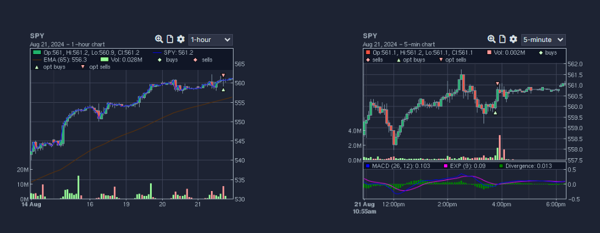Click SPY title of 1-hour chart
This screenshot has width=600, height=233.
click(x=37, y=36)
